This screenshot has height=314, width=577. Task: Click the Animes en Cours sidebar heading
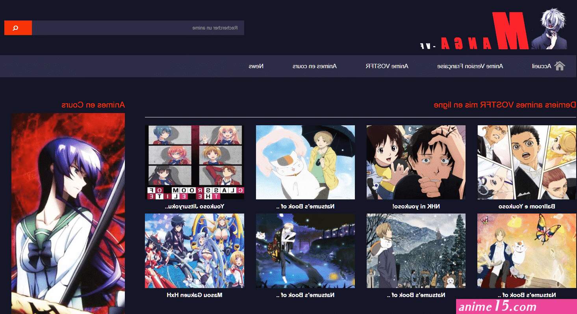coord(93,105)
